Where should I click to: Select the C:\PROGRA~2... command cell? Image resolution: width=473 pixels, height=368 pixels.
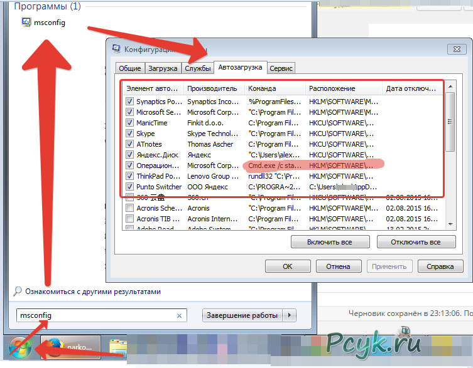click(x=275, y=187)
